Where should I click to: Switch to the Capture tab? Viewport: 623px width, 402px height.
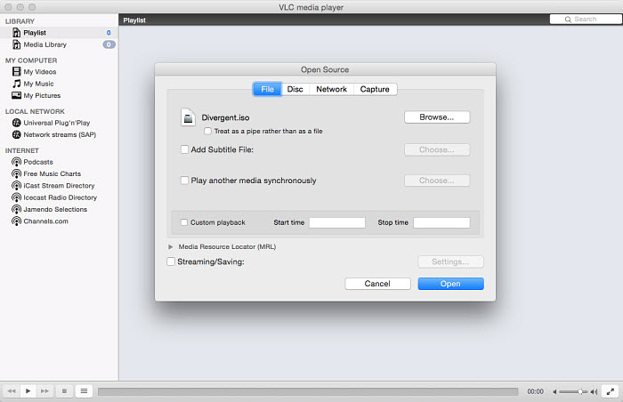tap(375, 89)
